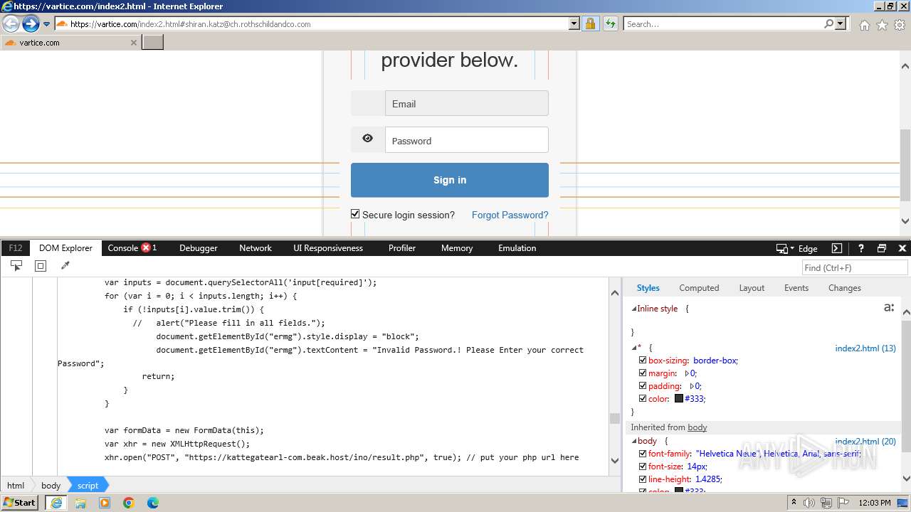The width and height of the screenshot is (911, 512).
Task: Open the UI Responsiveness tab
Action: pos(328,248)
